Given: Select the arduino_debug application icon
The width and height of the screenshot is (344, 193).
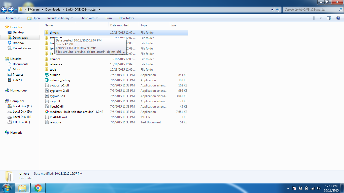Looking at the screenshot, I should tap(47, 80).
